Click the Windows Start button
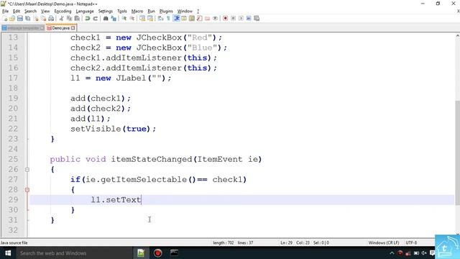This screenshot has width=460, height=259. 8,253
